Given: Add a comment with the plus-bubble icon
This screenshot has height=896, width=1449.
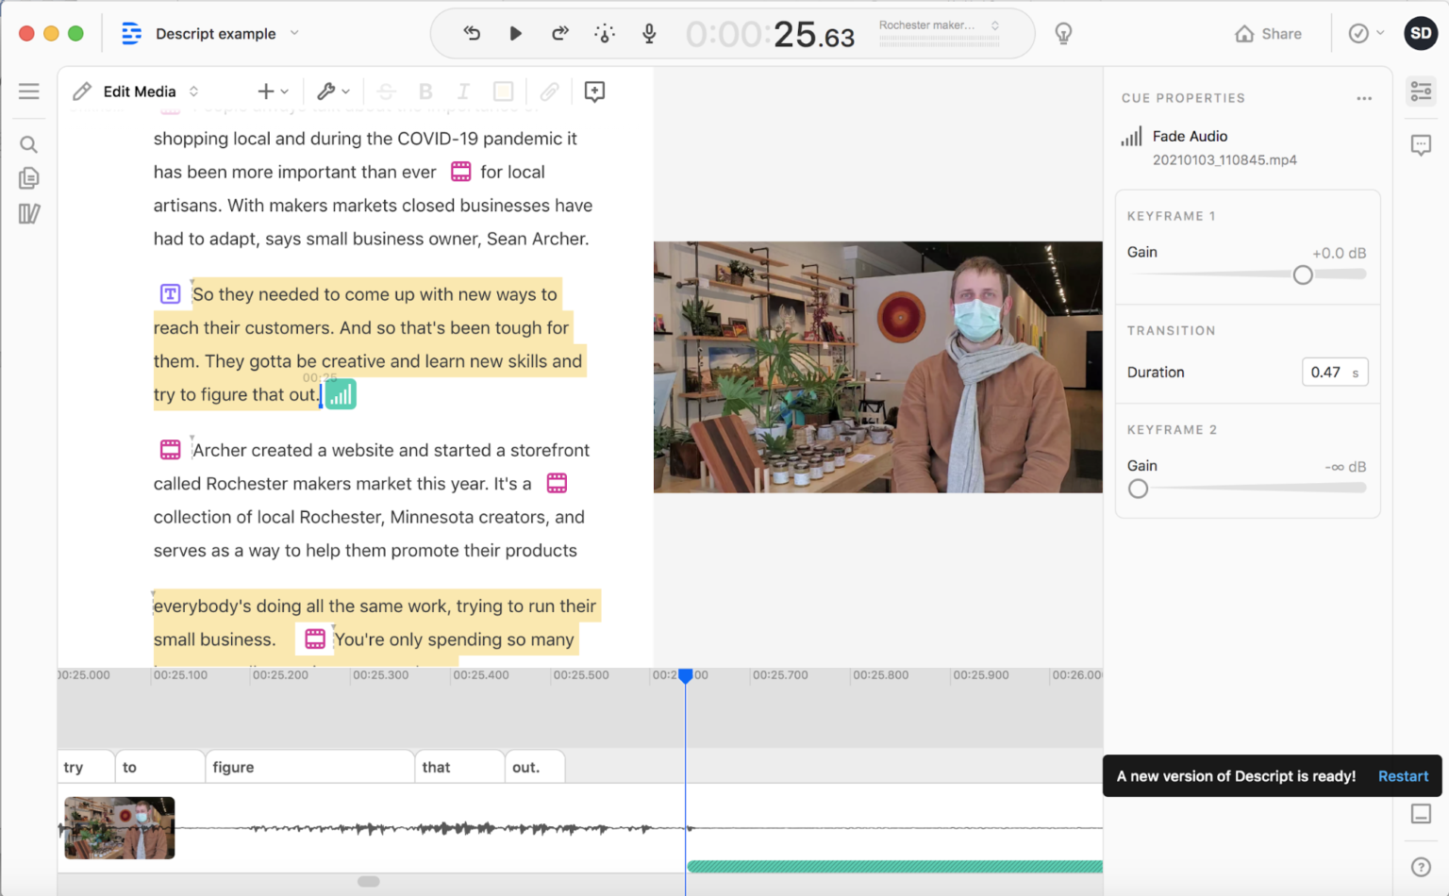Looking at the screenshot, I should (x=594, y=91).
